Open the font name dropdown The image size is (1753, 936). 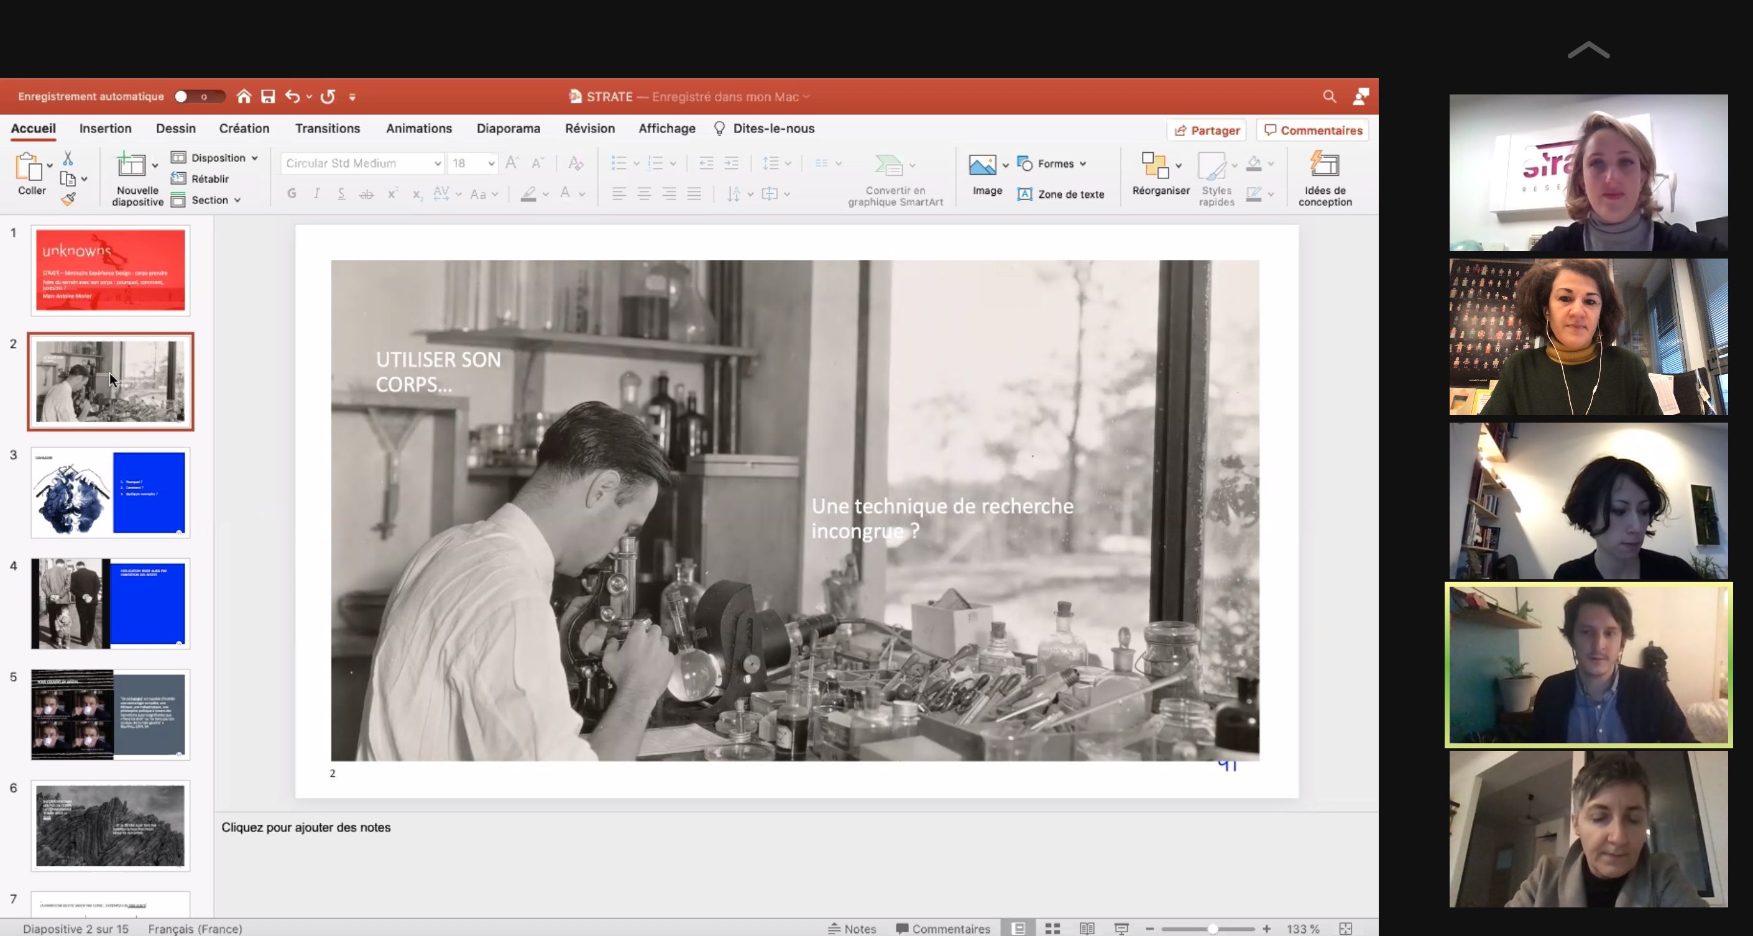pyautogui.click(x=438, y=163)
